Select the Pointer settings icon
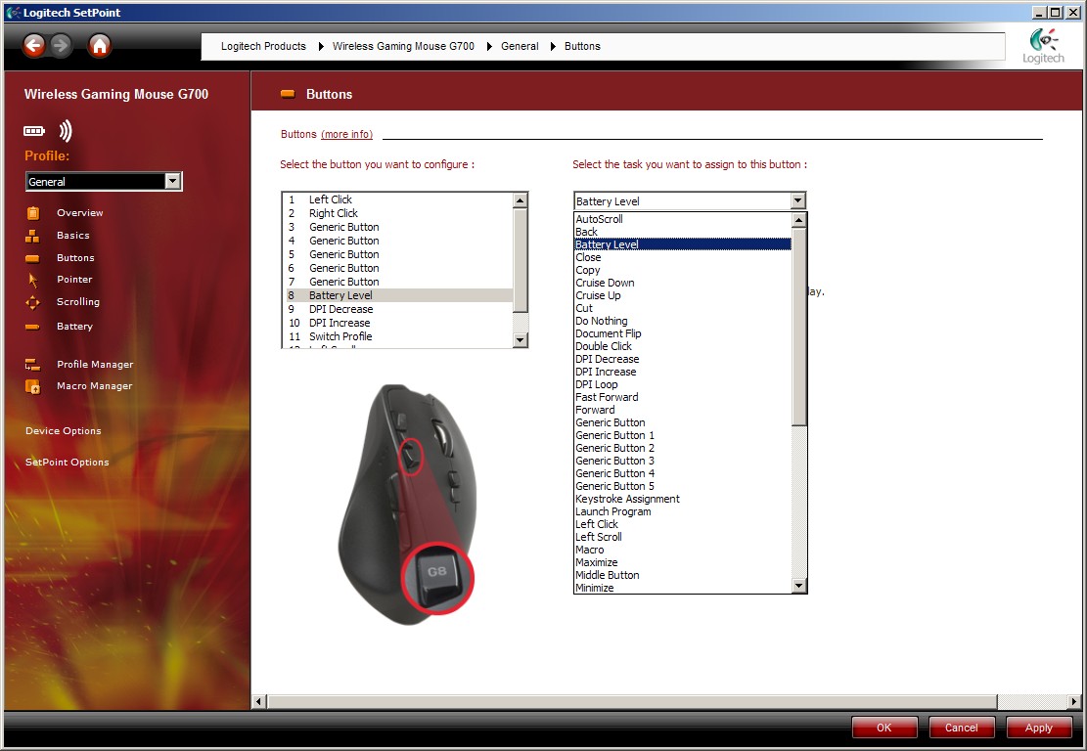Screen dimensions: 1087x751 (x=33, y=280)
